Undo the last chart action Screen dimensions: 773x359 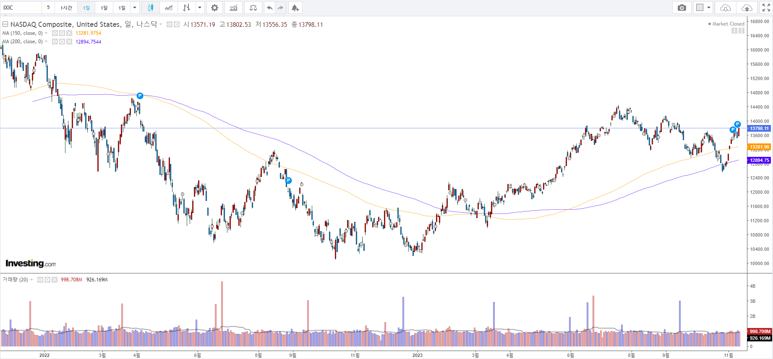269,8
